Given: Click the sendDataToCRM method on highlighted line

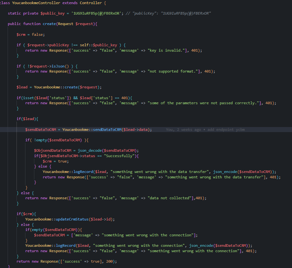Looking at the screenshot, I should (x=107, y=130).
